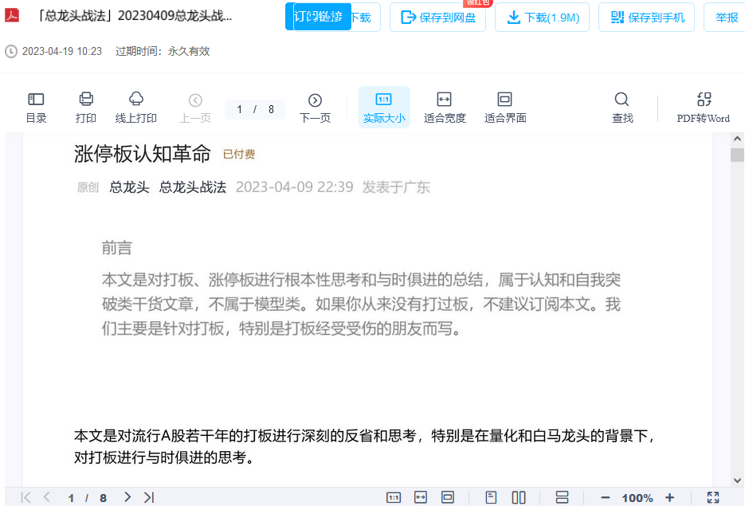
Task: Click the 100% zoom level value
Action: pos(637,498)
